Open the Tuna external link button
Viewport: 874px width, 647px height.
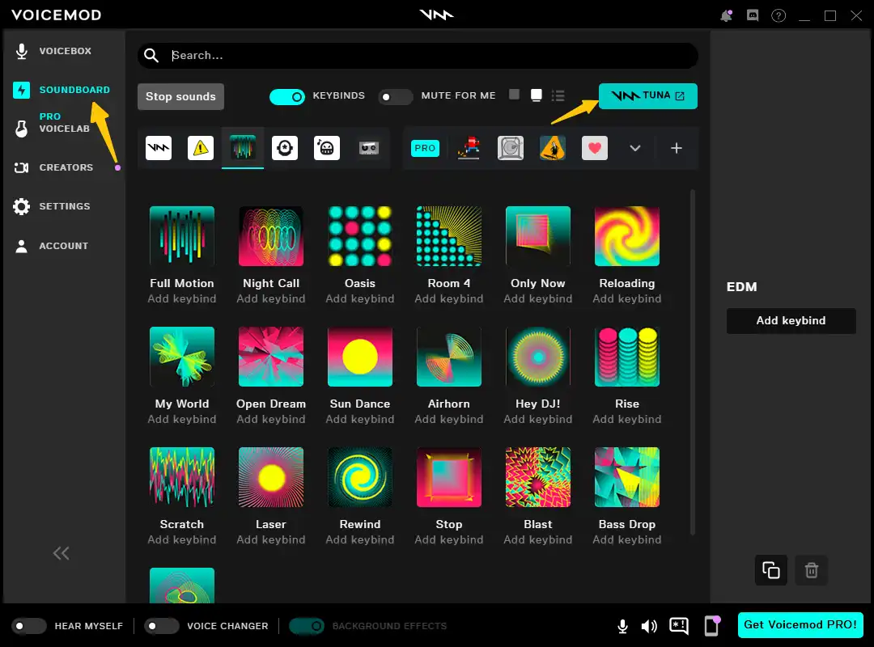[x=647, y=96]
